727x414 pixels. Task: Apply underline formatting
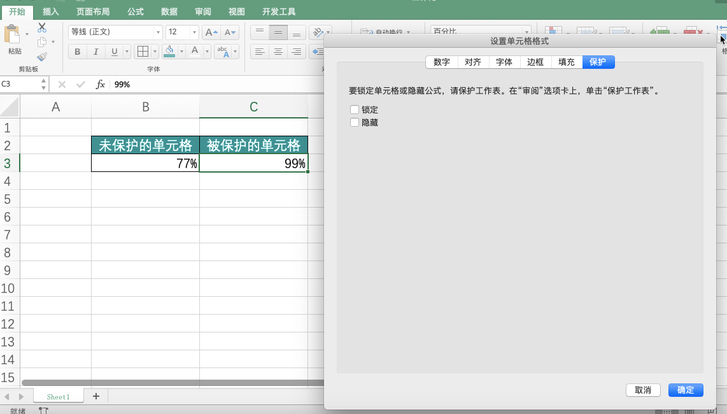(114, 52)
